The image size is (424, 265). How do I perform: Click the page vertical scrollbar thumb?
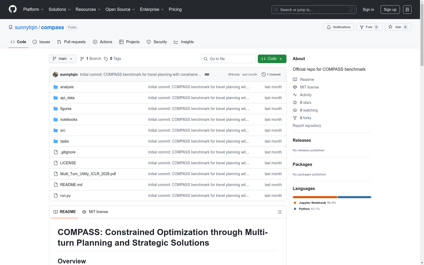tap(422, 35)
